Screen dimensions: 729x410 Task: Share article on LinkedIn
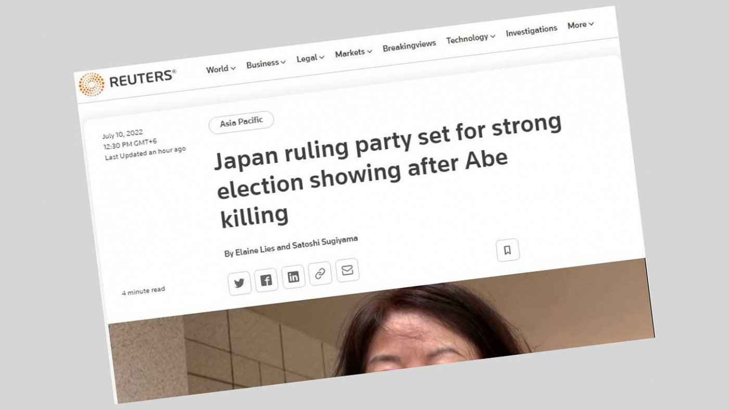293,277
